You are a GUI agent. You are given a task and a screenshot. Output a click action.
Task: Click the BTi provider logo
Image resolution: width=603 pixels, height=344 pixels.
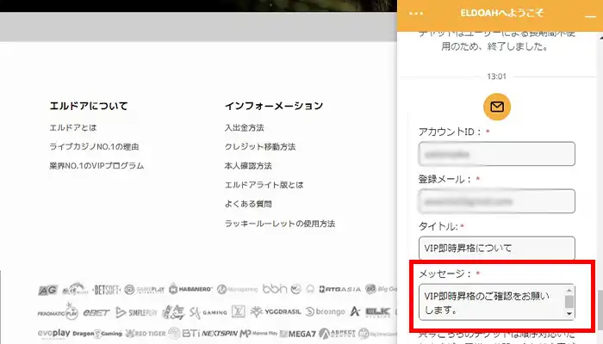click(190, 334)
